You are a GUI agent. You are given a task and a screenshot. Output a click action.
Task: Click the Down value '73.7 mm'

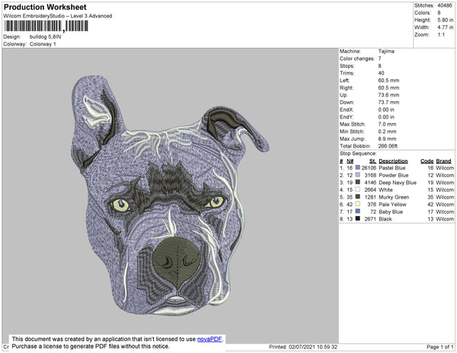(388, 103)
